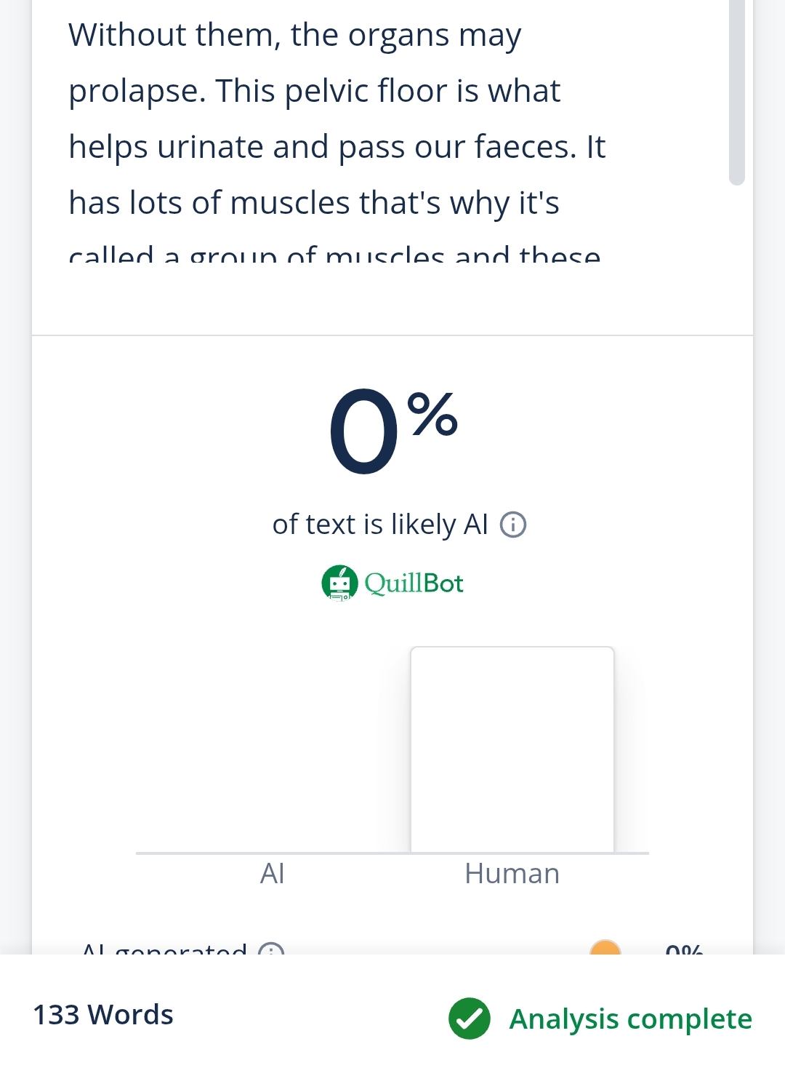
Task: Click the "of text is likely AI" label
Action: [380, 525]
